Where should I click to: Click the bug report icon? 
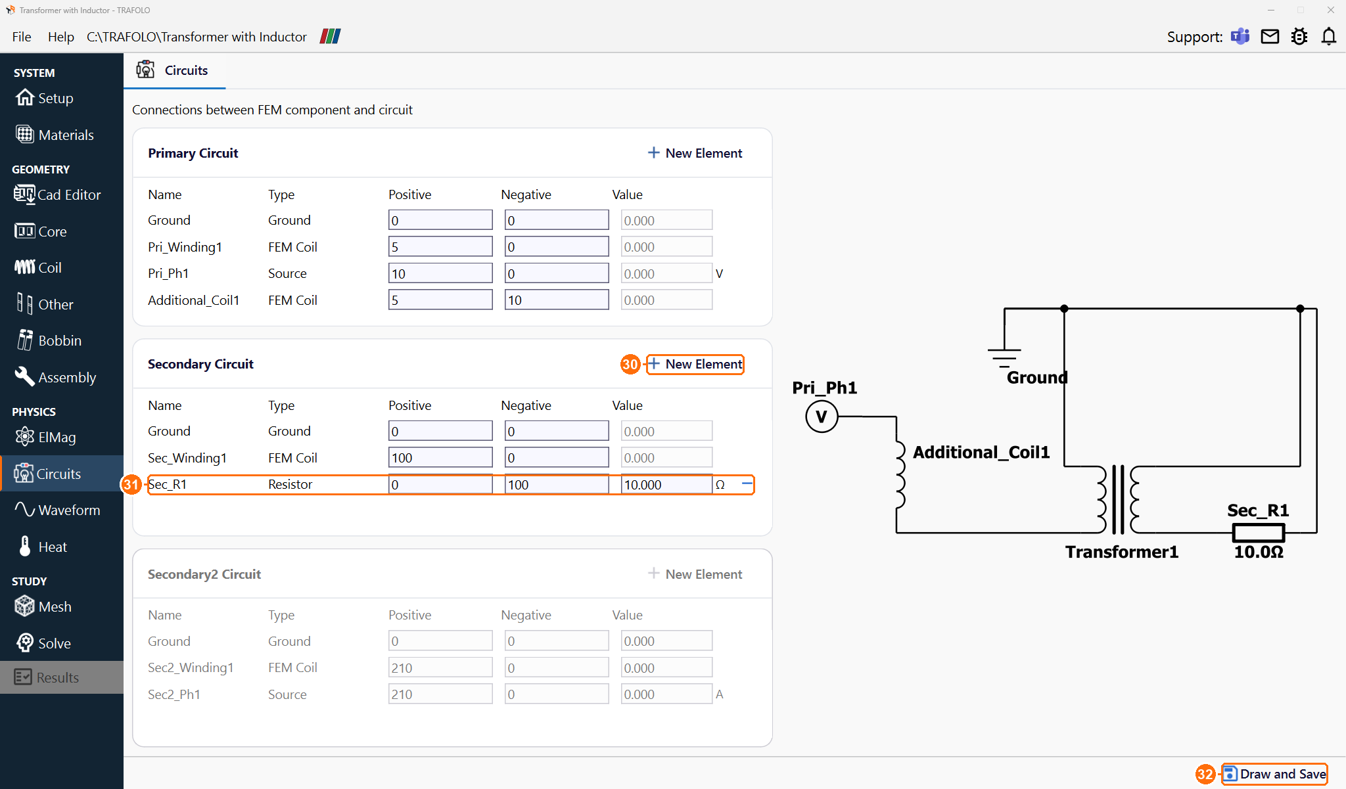pos(1299,36)
